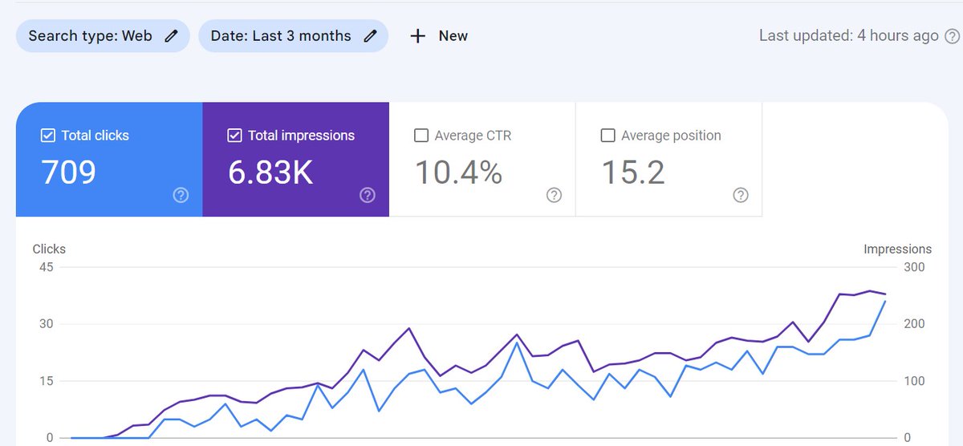The image size is (963, 446).
Task: Edit the Date: Last 3 months pencil
Action: [x=370, y=36]
